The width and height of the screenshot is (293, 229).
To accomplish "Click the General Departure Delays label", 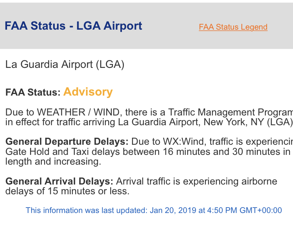I will pos(67,142).
